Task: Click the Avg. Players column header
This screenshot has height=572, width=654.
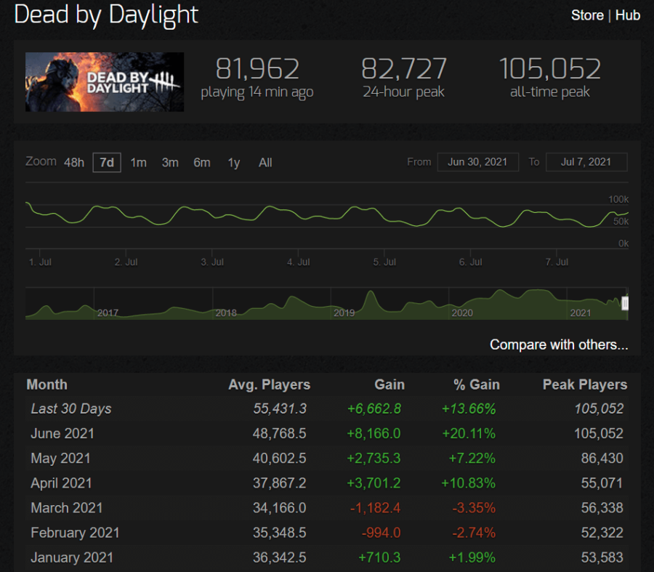Action: click(270, 384)
